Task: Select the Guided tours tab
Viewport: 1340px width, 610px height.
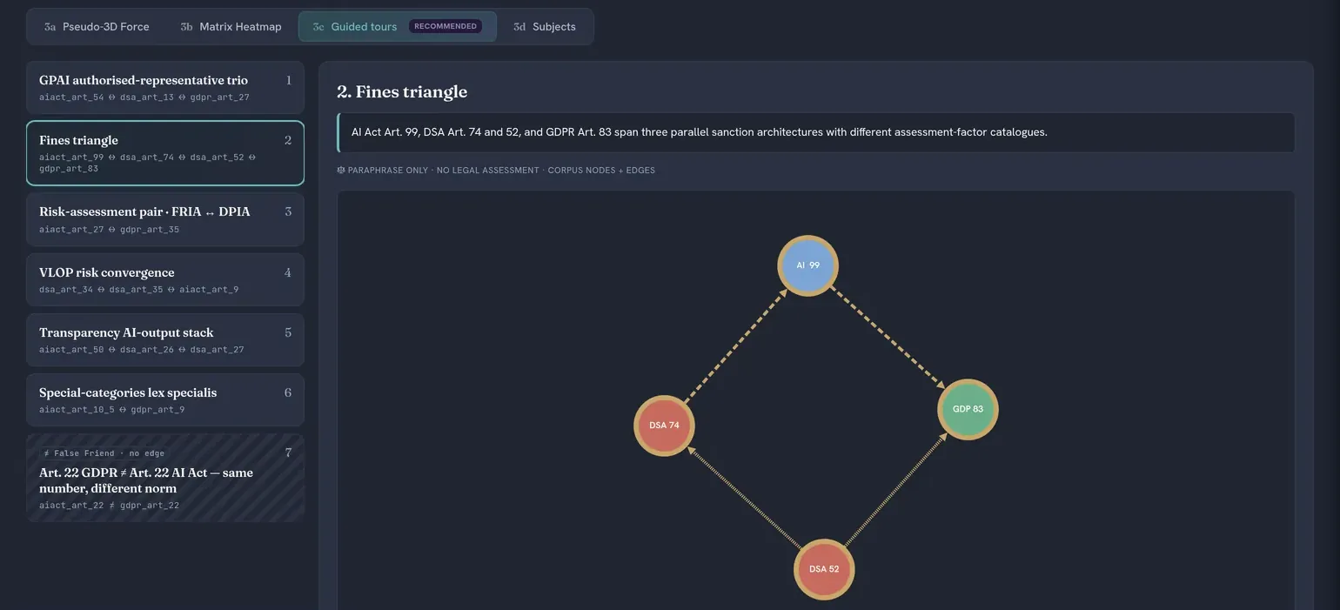Action: click(398, 26)
